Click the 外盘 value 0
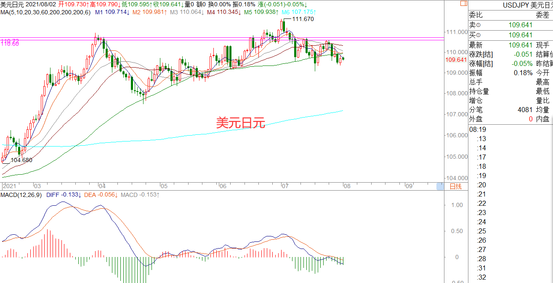Screen dimensions: 553x283 pyautogui.click(x=531, y=119)
